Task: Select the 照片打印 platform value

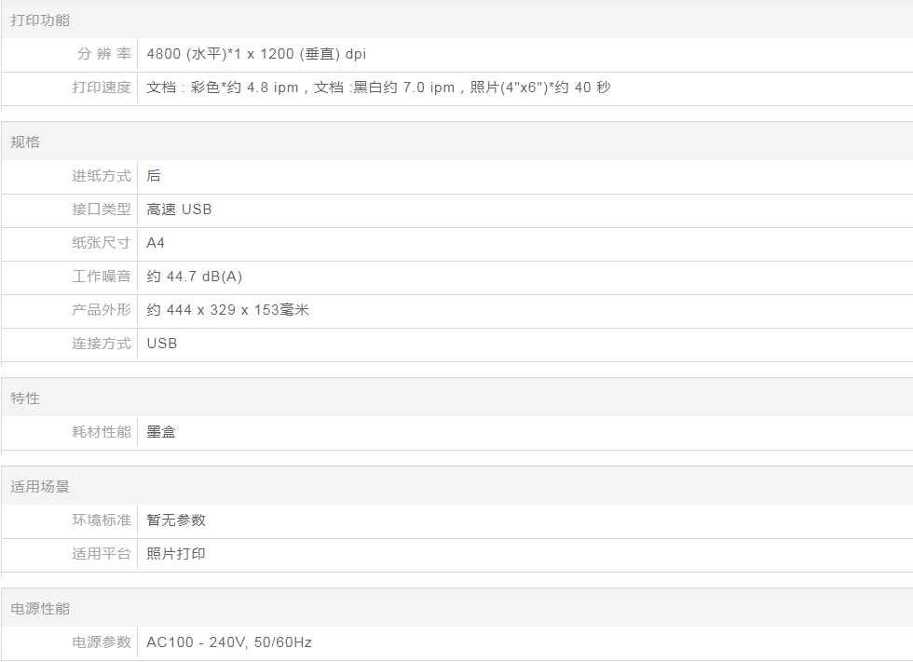Action: pyautogui.click(x=176, y=554)
